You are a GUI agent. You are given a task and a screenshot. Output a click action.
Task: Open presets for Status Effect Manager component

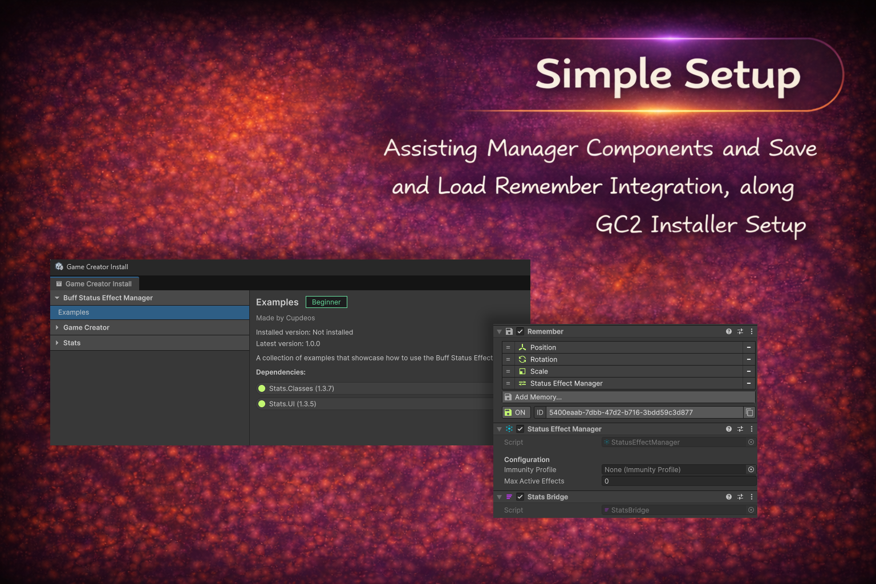coord(740,429)
